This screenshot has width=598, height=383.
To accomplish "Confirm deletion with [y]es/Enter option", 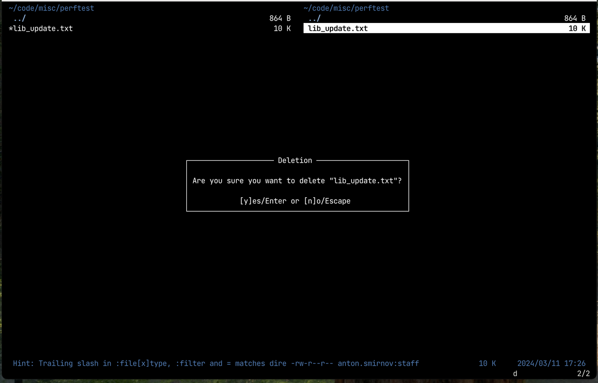I will pos(263,201).
